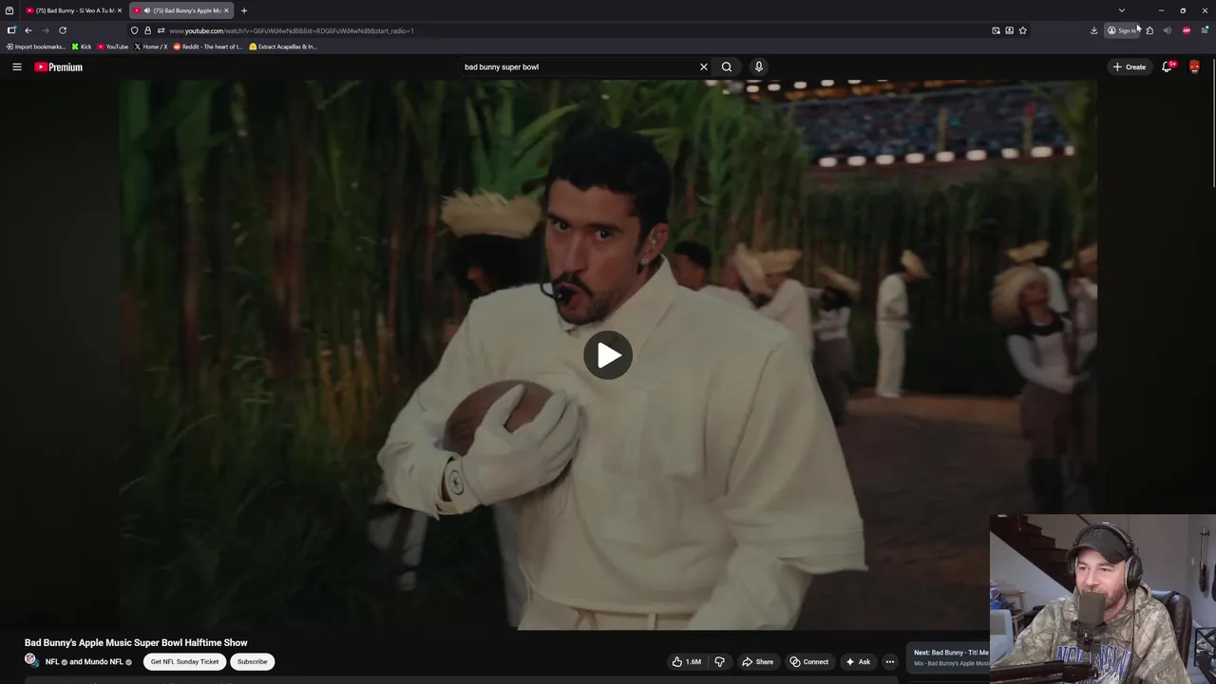
Task: Open the NFL channel avatar
Action: tap(31, 660)
